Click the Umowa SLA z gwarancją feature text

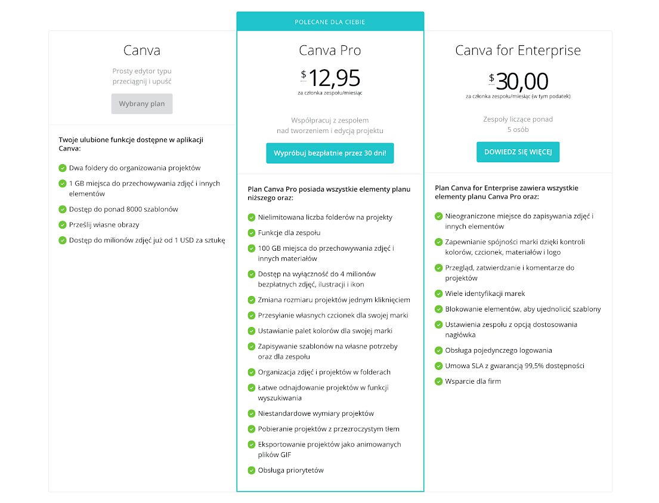point(514,366)
